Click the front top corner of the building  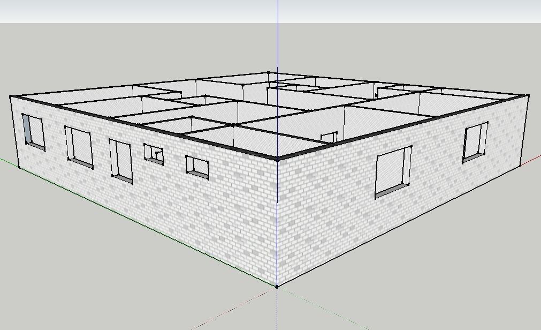point(278,159)
